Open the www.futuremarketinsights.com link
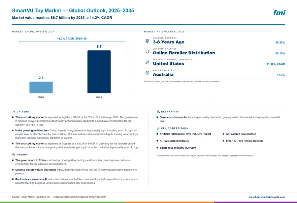The width and height of the screenshot is (297, 203). 267,197
